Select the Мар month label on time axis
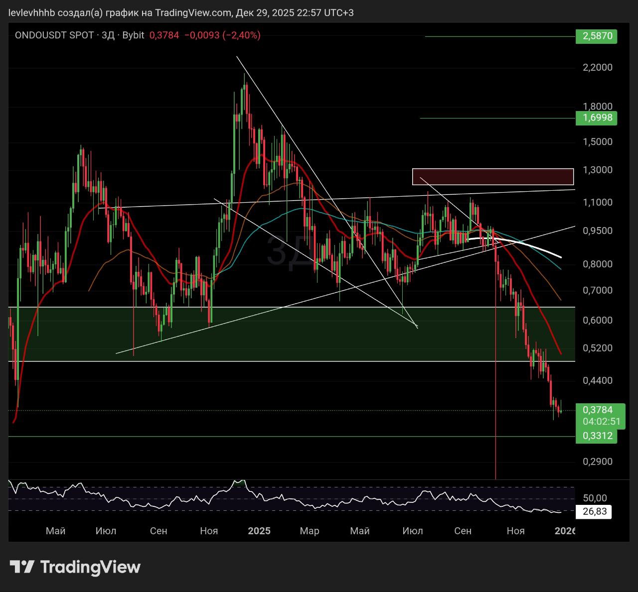The image size is (638, 592). (309, 531)
